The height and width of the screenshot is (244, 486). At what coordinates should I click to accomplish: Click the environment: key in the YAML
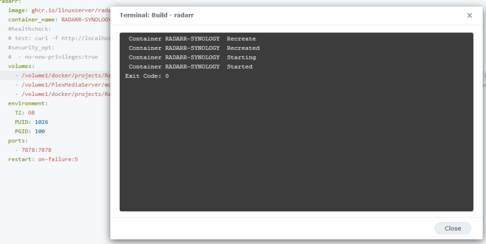28,103
